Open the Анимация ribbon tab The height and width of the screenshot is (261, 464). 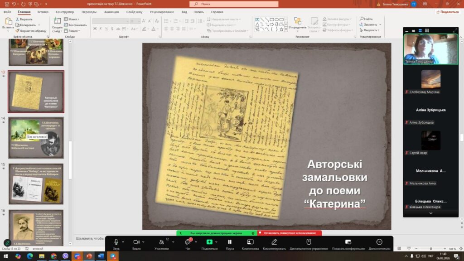pos(111,12)
